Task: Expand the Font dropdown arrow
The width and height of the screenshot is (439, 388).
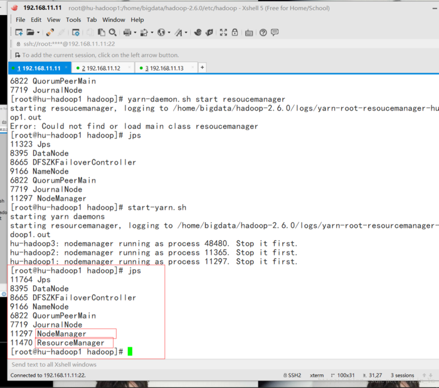Action: point(186,33)
